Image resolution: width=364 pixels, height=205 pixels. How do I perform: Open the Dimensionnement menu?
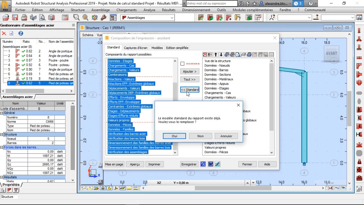point(196,10)
